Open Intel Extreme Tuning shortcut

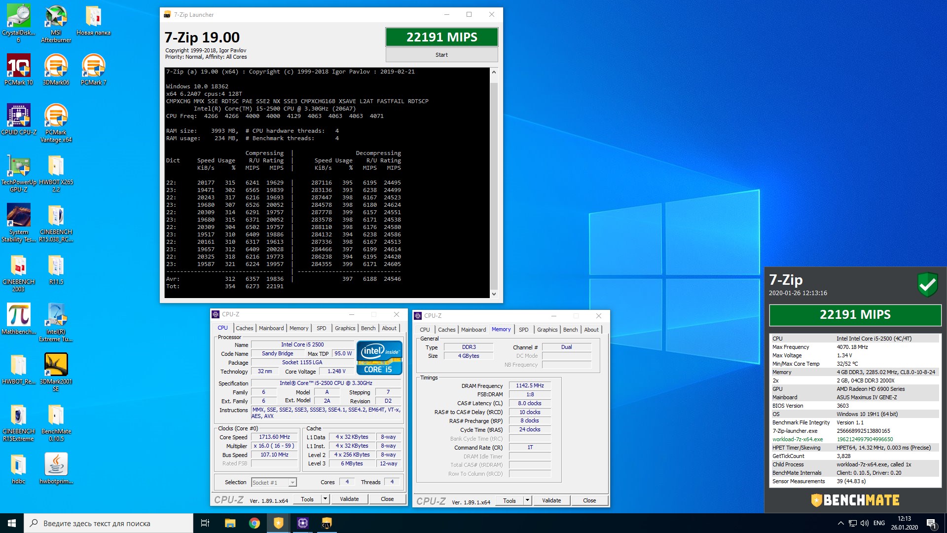click(56, 322)
